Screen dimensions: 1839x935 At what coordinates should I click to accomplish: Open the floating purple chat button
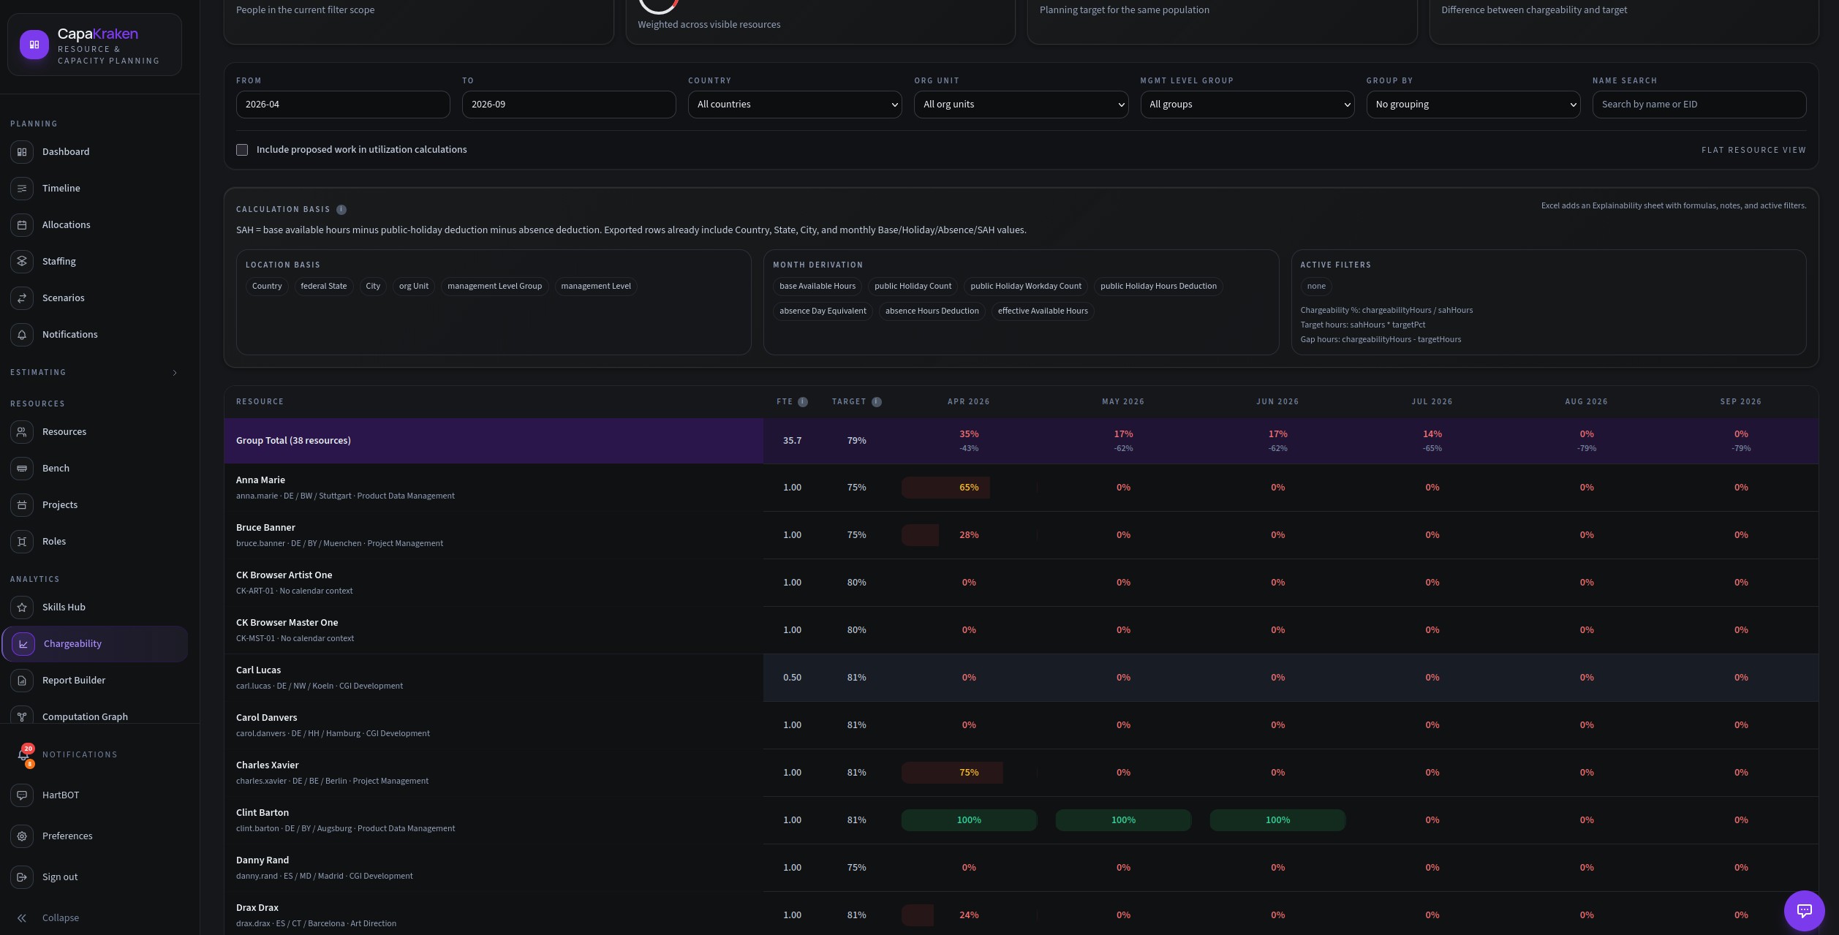[x=1804, y=911]
